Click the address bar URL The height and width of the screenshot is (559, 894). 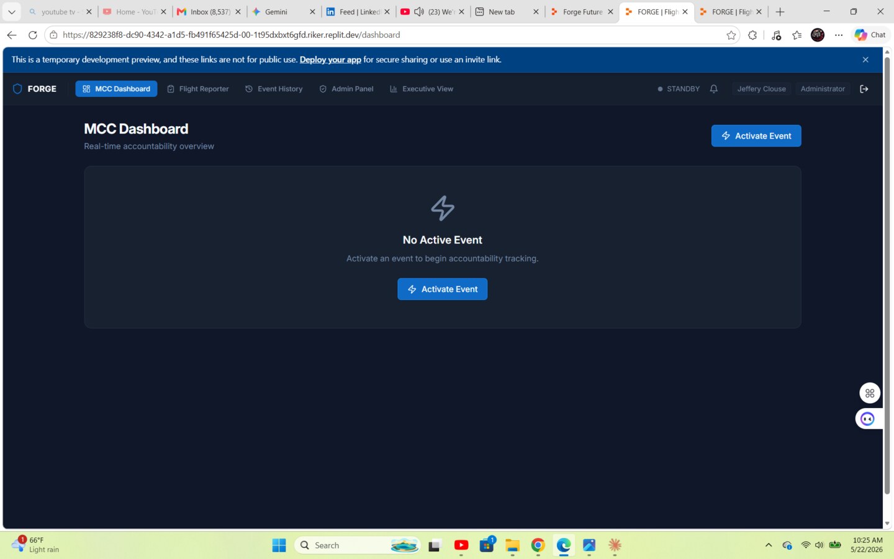pyautogui.click(x=231, y=35)
